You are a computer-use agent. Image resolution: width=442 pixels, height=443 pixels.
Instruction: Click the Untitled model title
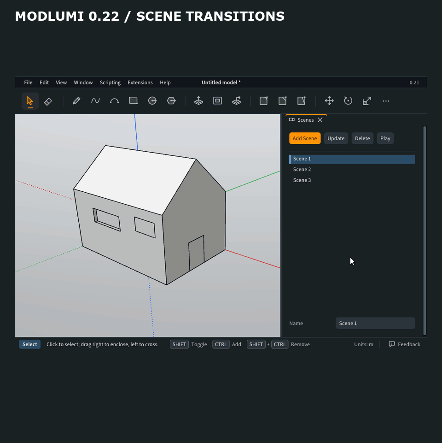click(221, 83)
